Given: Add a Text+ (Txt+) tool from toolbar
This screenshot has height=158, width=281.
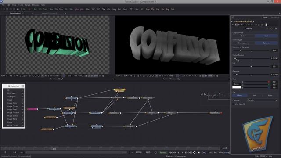Looking at the screenshot, I should point(45,9).
